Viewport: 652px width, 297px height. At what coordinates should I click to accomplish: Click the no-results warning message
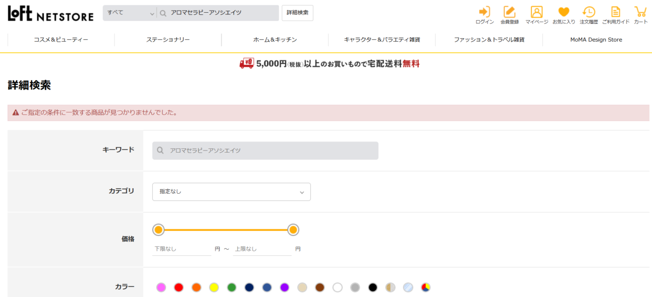[x=329, y=113]
